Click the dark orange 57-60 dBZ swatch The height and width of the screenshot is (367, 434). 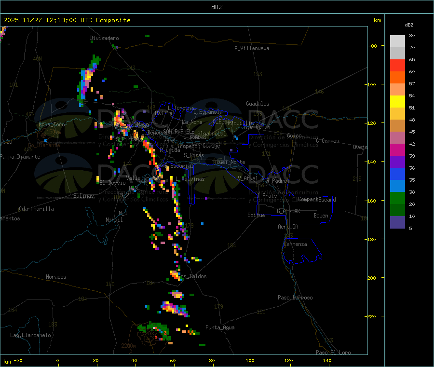pos(397,78)
